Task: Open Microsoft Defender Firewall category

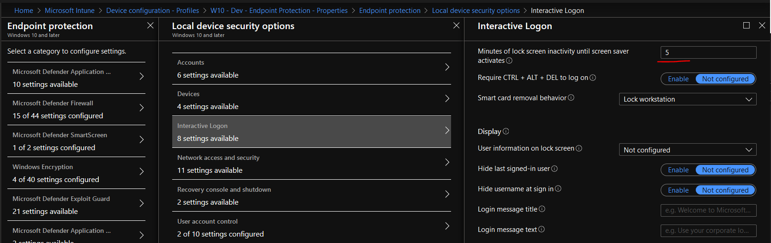Action: point(77,109)
